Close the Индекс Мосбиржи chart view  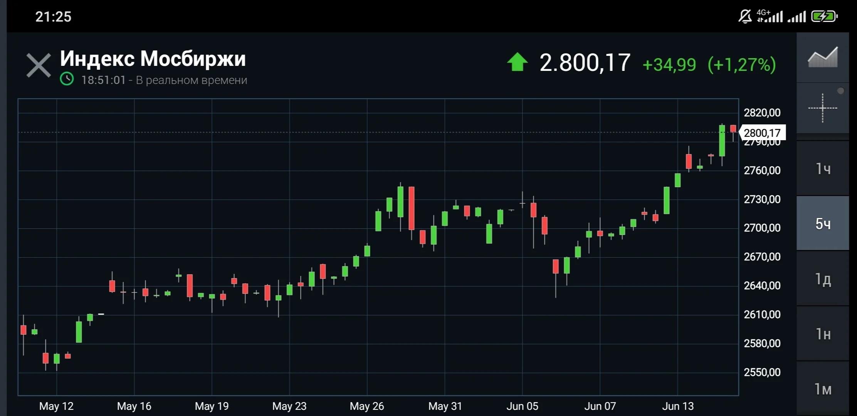click(x=39, y=65)
